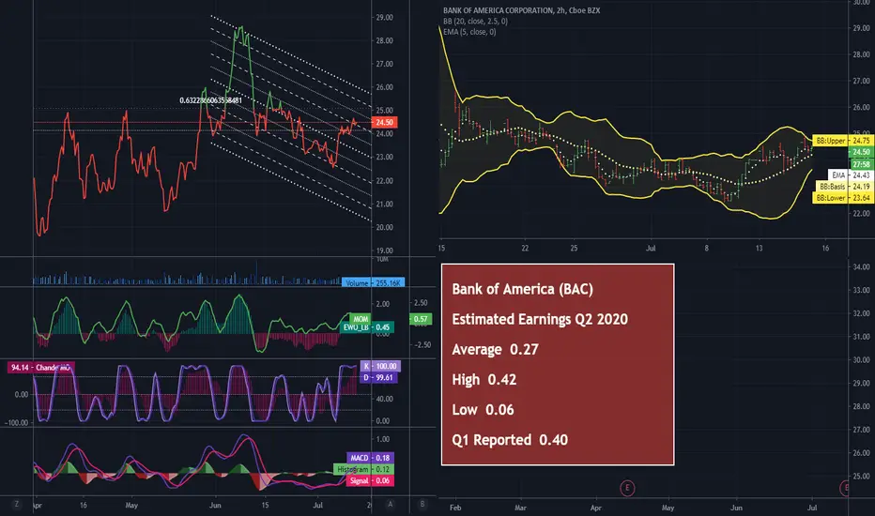Select the Stochastic K 100.00 label

pos(380,367)
